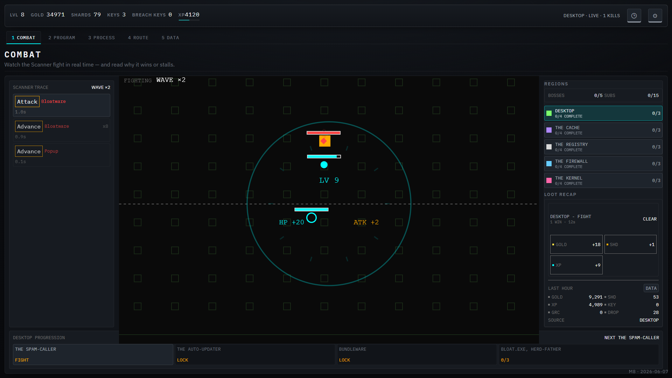Open the 2 Program tab
This screenshot has height=378, width=672.
[x=62, y=38]
